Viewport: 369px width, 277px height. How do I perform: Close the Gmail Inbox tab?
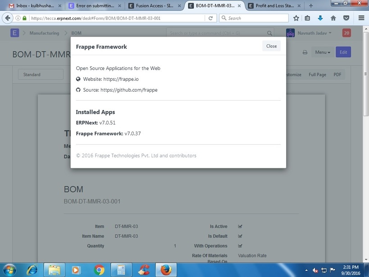(x=60, y=6)
